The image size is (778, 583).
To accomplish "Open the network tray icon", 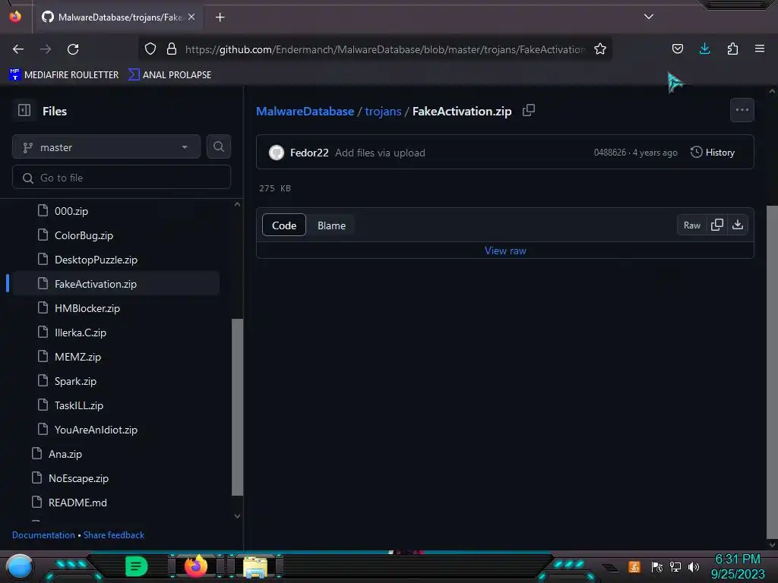I will pos(675,567).
